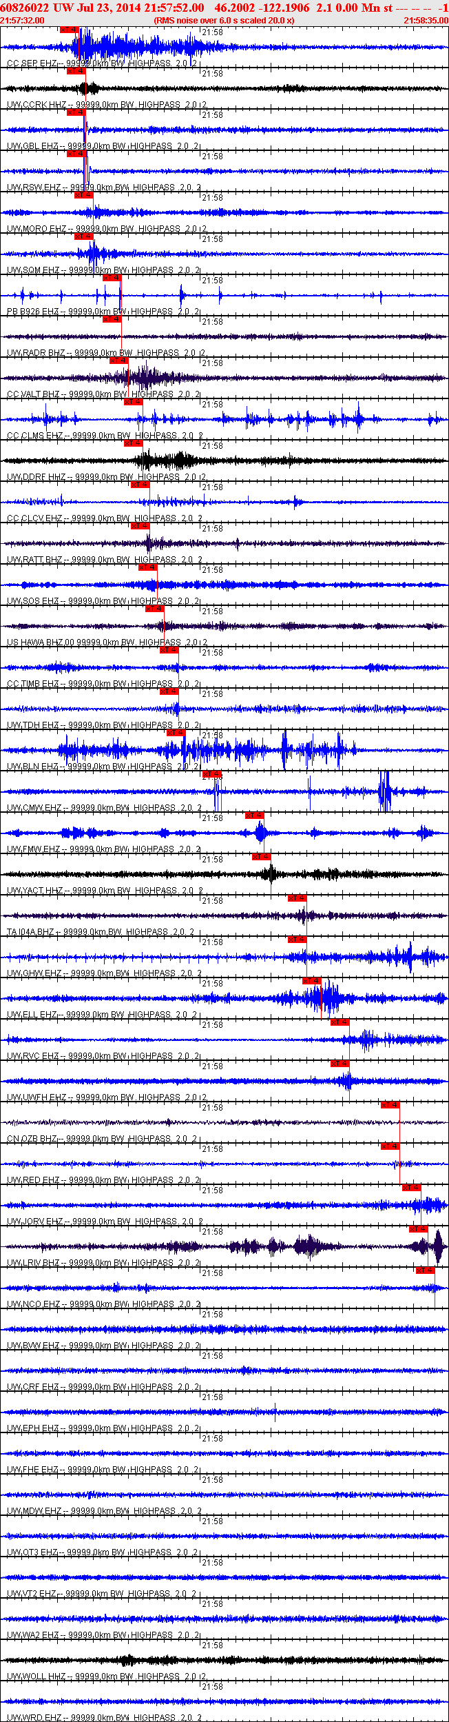This screenshot has width=449, height=1722.
Task: Click the UW.OT3 EHZ station label
Action: (x=33, y=1552)
